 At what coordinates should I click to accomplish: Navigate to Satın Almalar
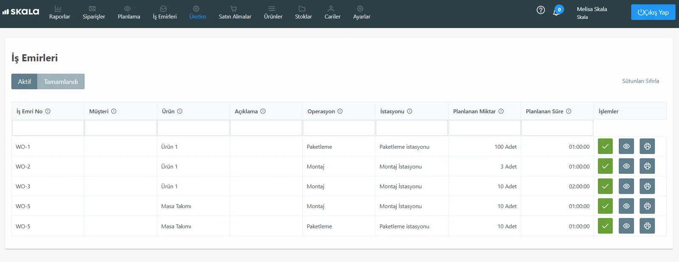235,13
